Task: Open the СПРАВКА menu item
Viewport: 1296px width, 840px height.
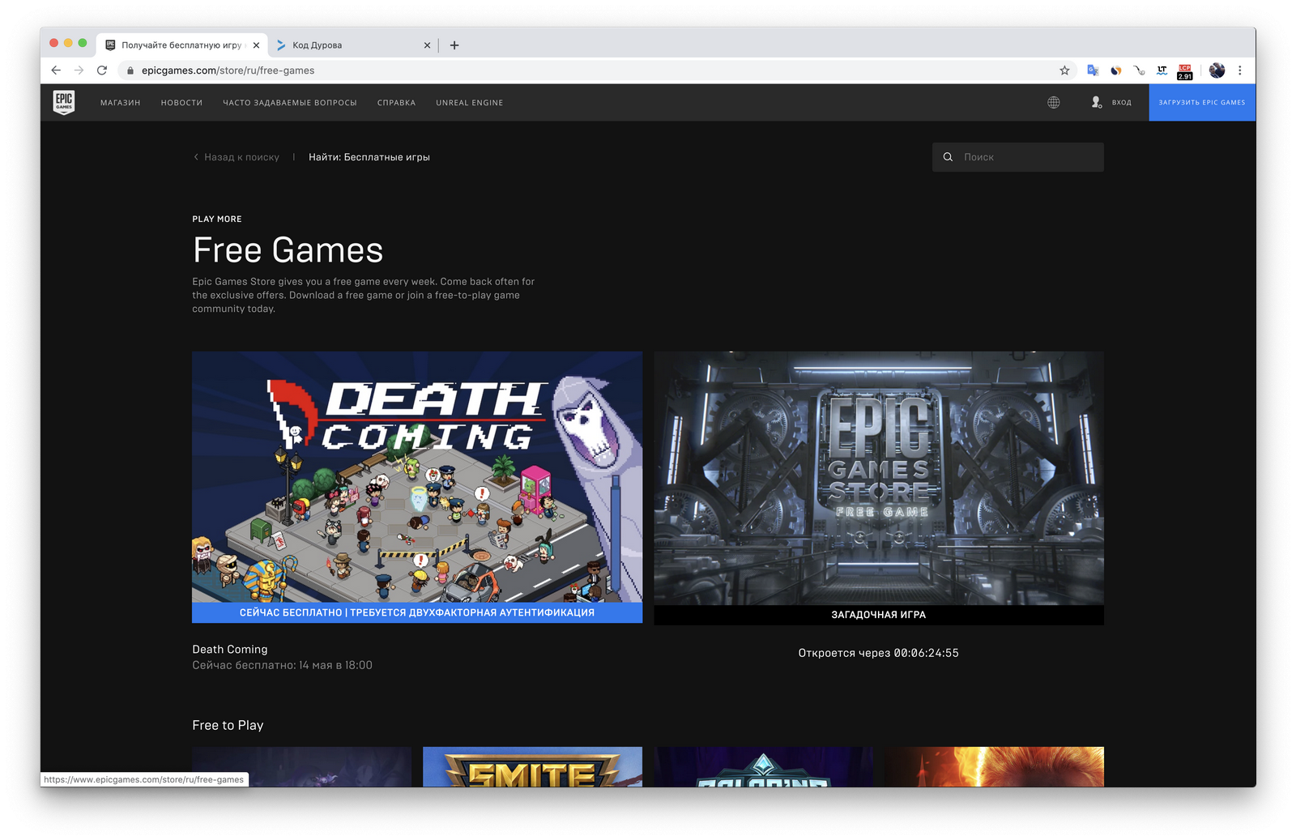Action: tap(396, 103)
